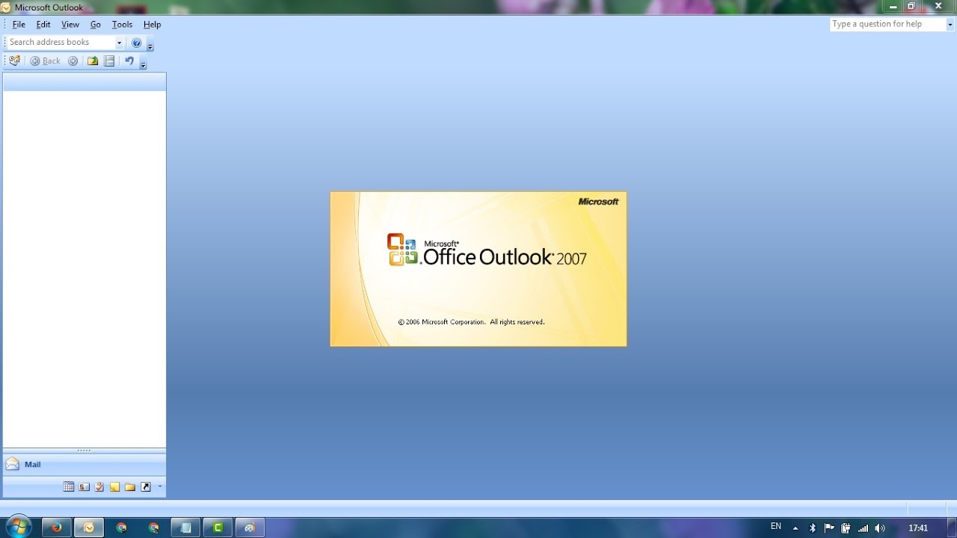This screenshot has width=957, height=538.
Task: Open the Shortcuts arrow icon
Action: click(146, 487)
